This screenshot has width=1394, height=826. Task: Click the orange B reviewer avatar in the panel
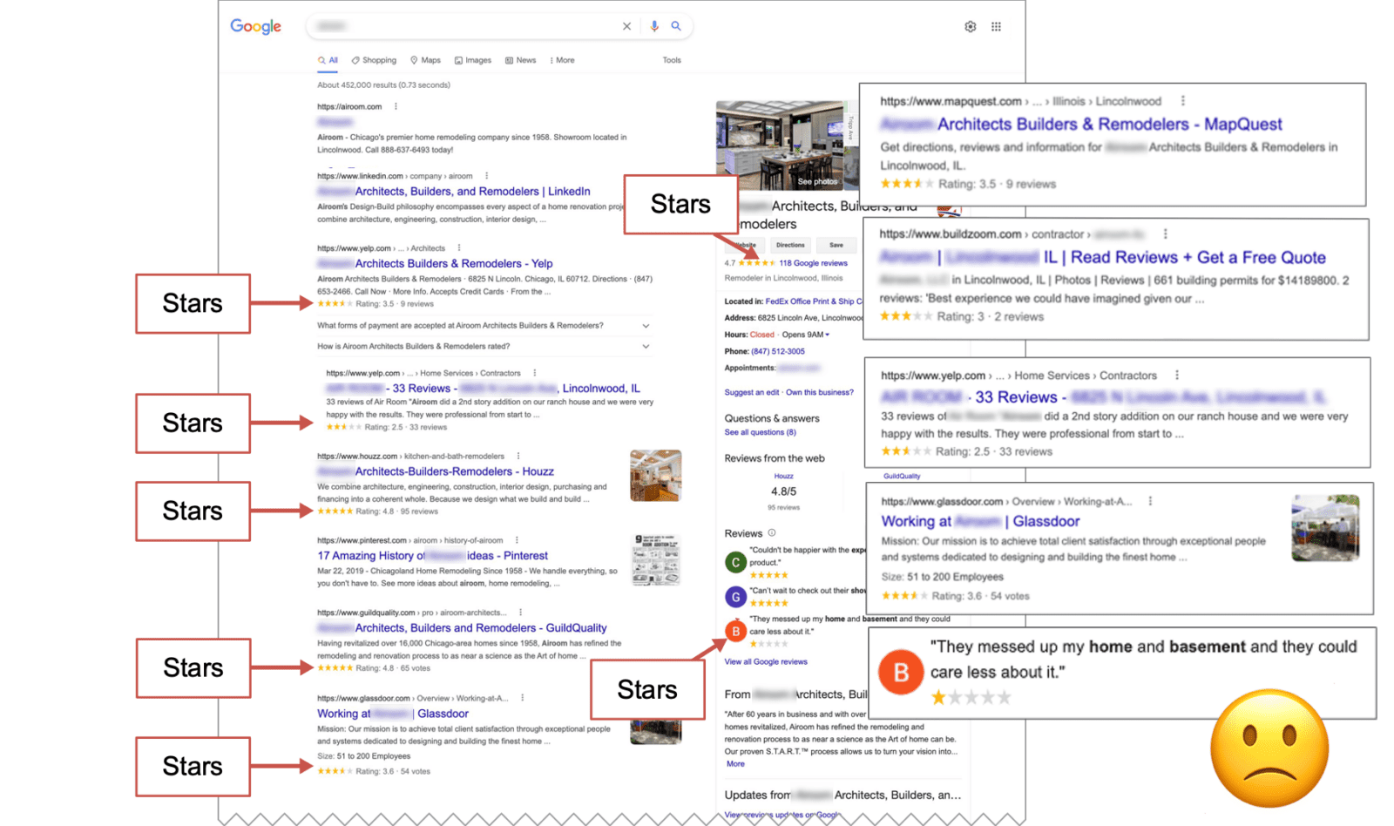[735, 631]
